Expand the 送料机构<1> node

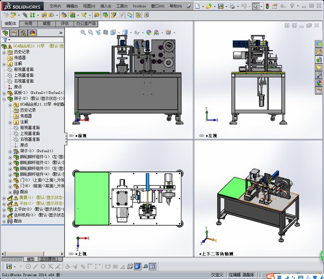[x=4, y=216]
